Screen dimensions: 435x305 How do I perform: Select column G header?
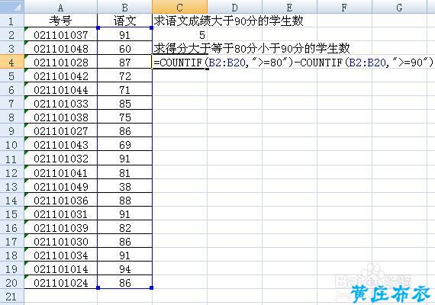(399, 7)
